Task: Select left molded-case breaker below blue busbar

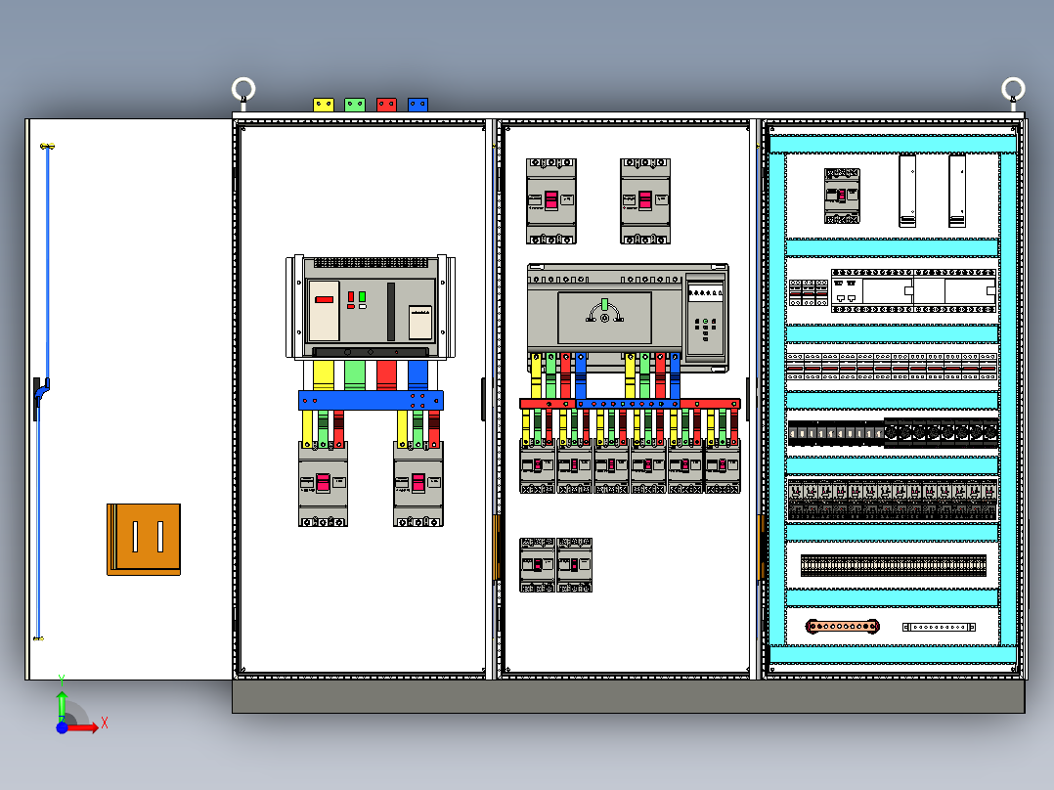Action: 323,483
